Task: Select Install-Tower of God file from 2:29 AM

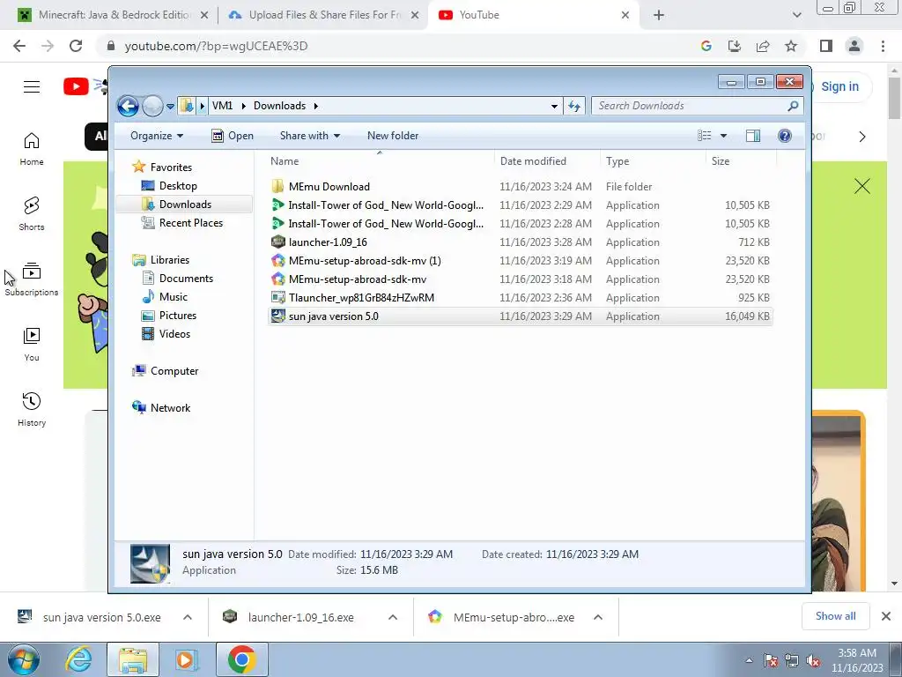Action: (520, 205)
